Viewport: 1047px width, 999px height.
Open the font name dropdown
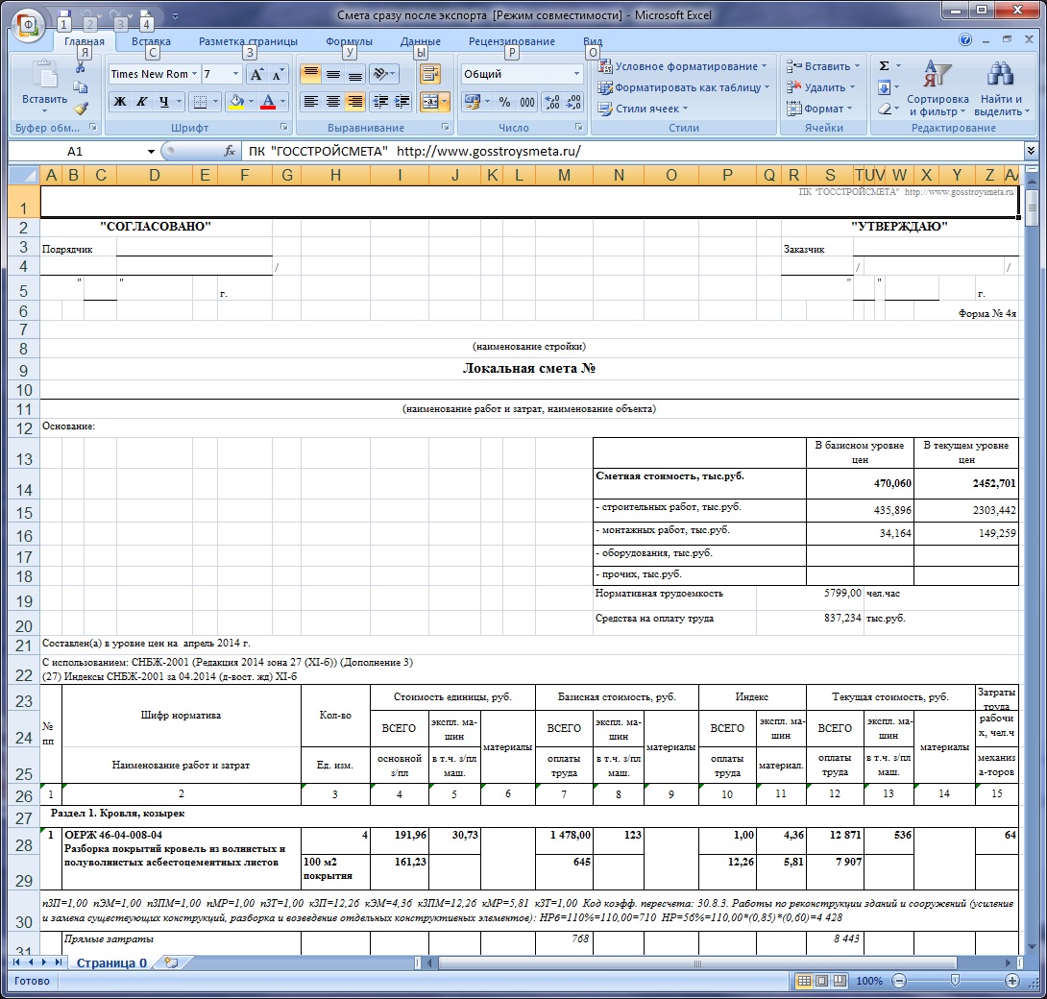coord(194,74)
